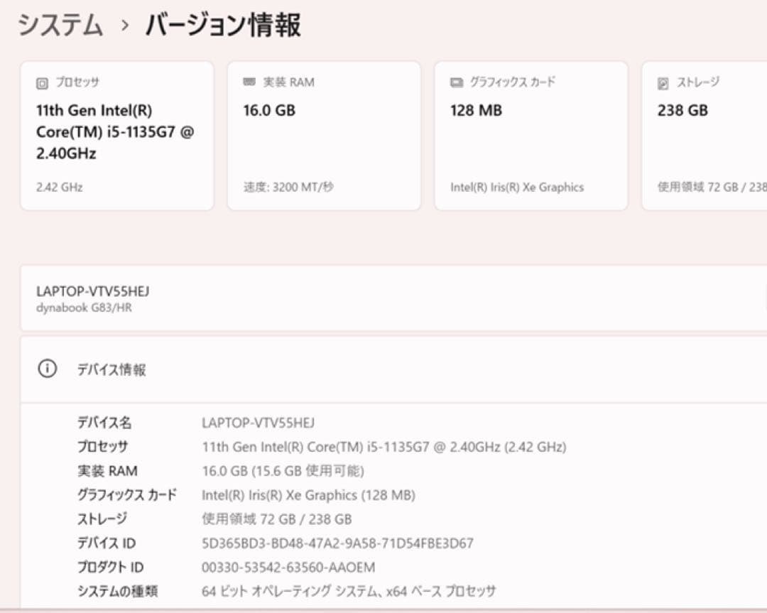Go back to システム breadcrumb
The image size is (767, 613).
60,24
